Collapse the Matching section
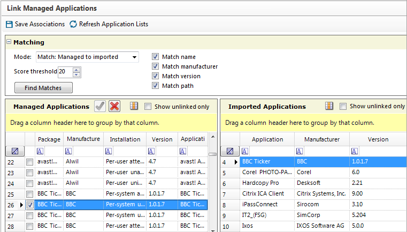 pos(9,42)
